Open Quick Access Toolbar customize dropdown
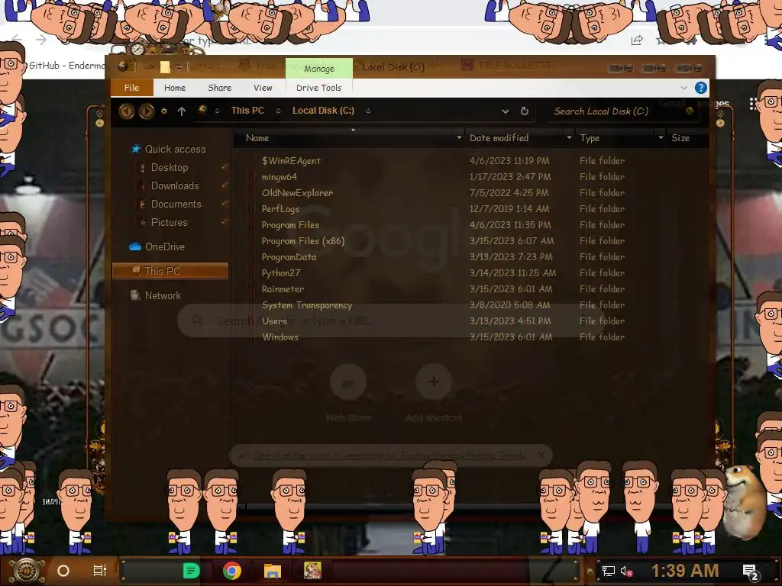This screenshot has height=586, width=782. point(179,67)
